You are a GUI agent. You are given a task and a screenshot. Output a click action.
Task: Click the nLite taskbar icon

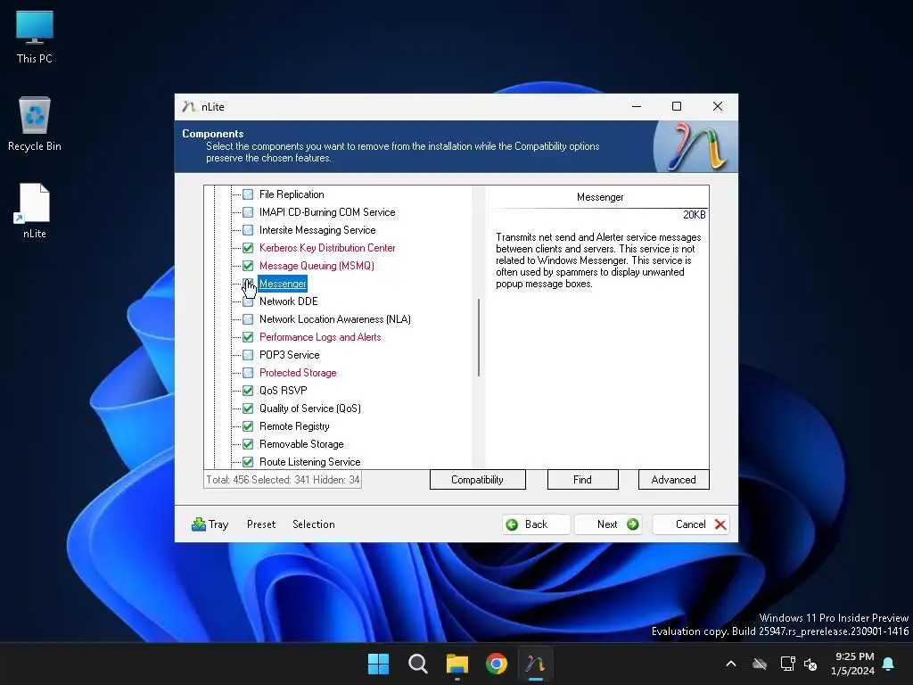pyautogui.click(x=535, y=664)
